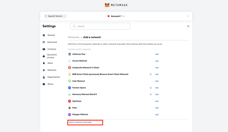Click the General gear icon
228x132 pixels.
coord(44,35)
